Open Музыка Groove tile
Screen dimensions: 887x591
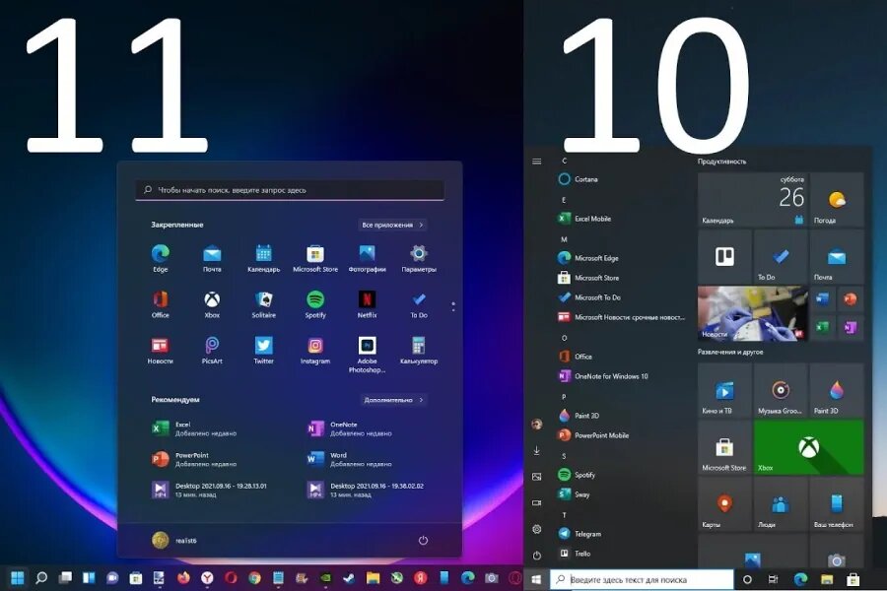[781, 390]
